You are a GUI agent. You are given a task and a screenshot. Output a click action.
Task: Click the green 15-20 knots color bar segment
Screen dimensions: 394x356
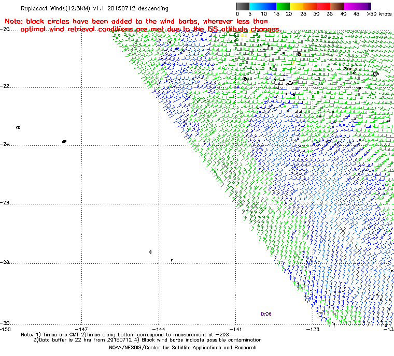click(283, 6)
